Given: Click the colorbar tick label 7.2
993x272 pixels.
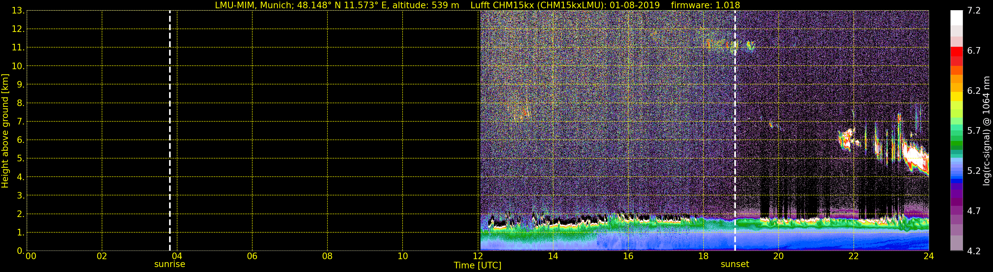Looking at the screenshot, I should click(x=974, y=11).
